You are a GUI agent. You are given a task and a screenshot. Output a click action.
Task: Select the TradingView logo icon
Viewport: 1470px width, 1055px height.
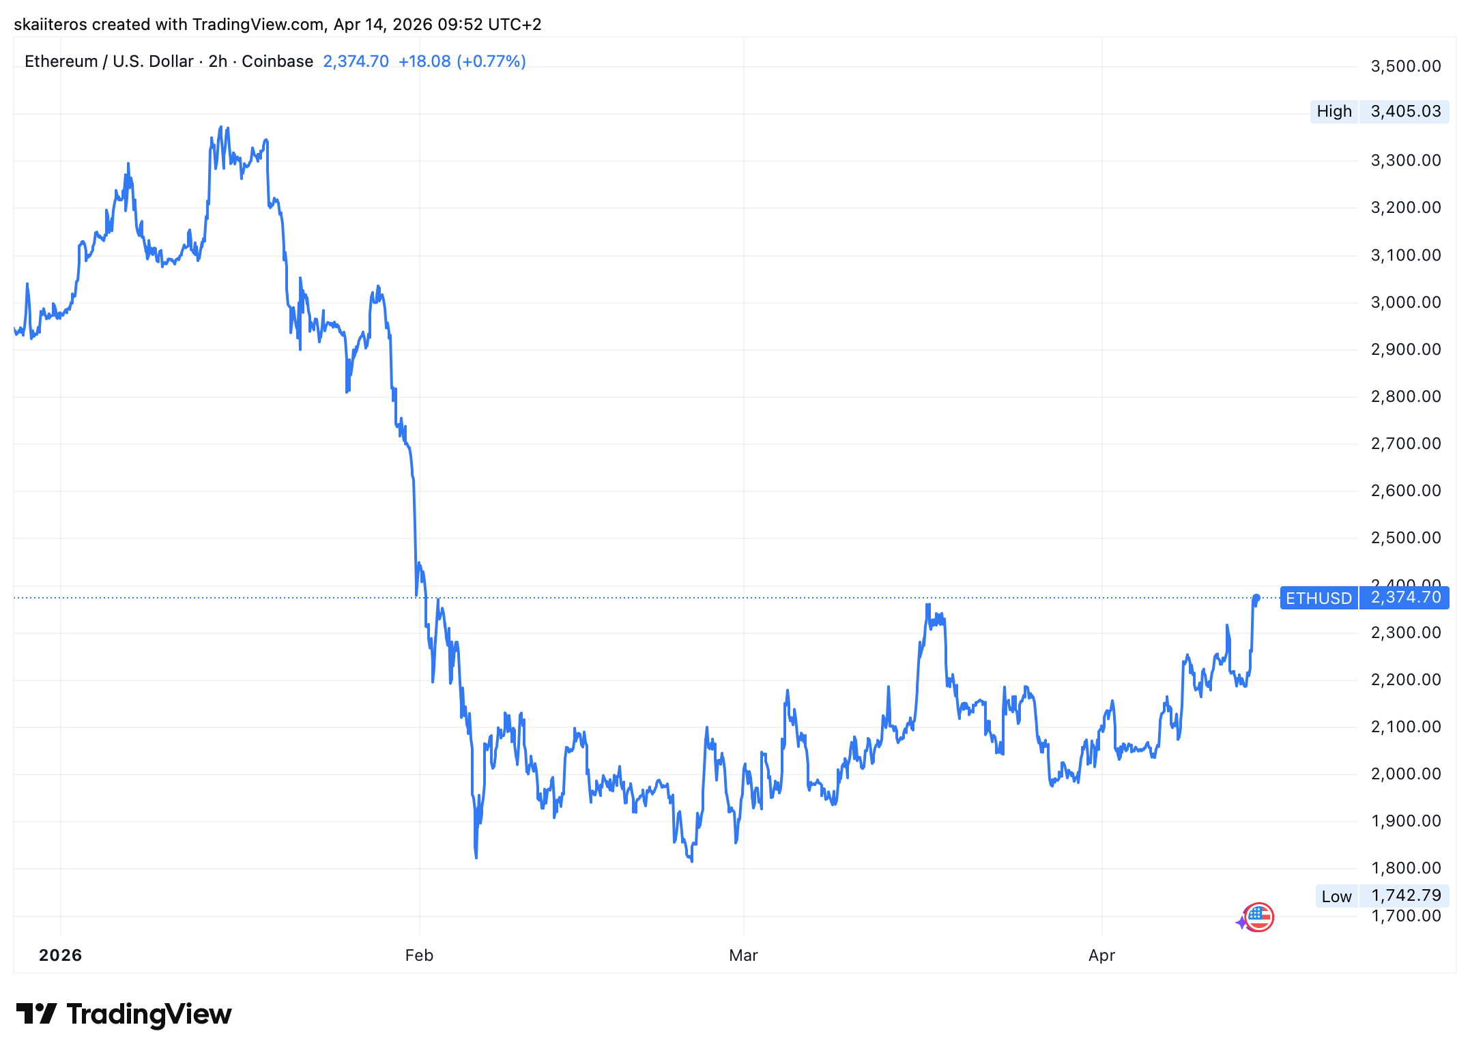tap(38, 1014)
